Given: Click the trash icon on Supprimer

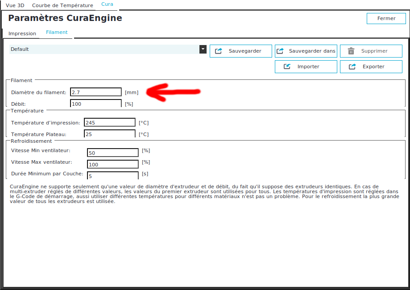Looking at the screenshot, I should (x=351, y=51).
